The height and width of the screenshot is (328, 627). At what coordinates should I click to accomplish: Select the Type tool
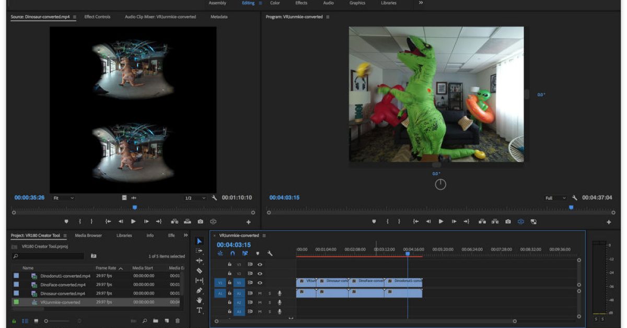pyautogui.click(x=199, y=310)
